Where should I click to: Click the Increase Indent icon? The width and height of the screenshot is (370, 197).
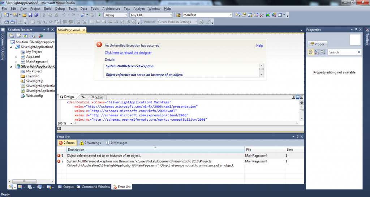pos(70,22)
